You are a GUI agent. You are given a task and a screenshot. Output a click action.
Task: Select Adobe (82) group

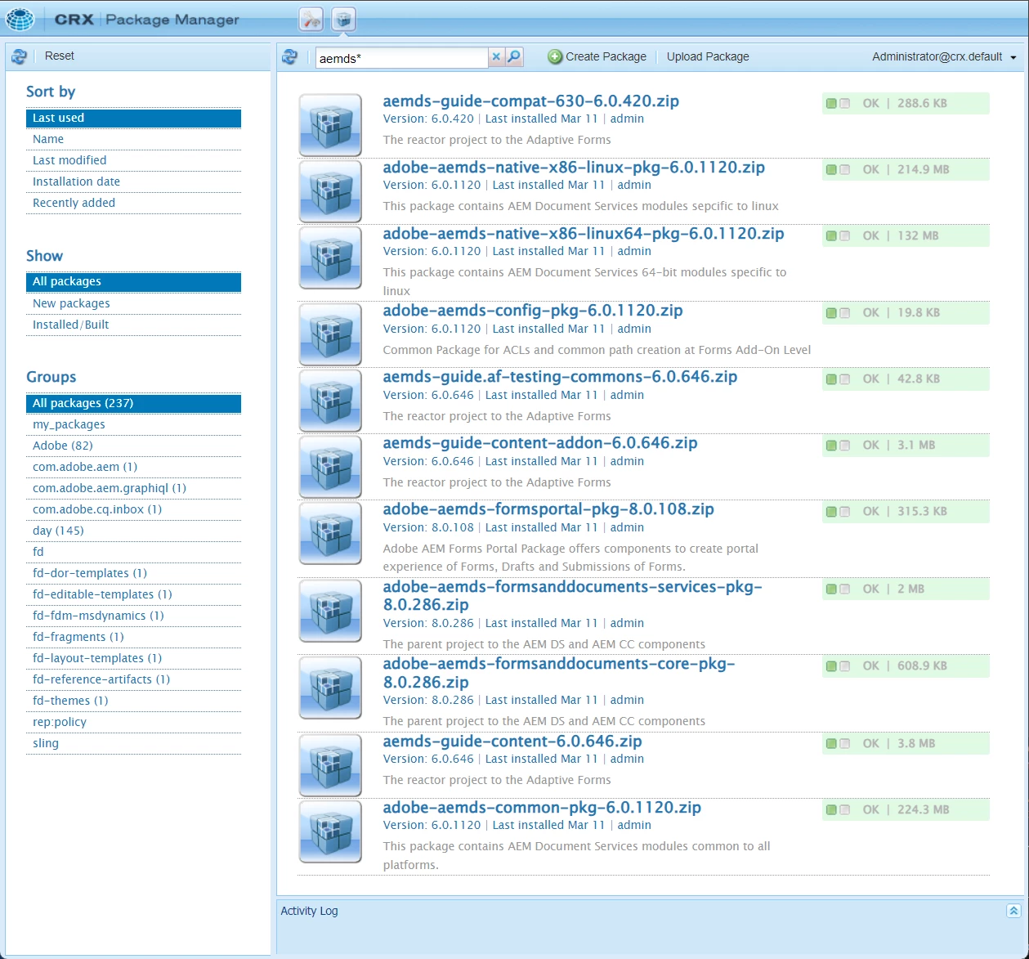click(133, 446)
